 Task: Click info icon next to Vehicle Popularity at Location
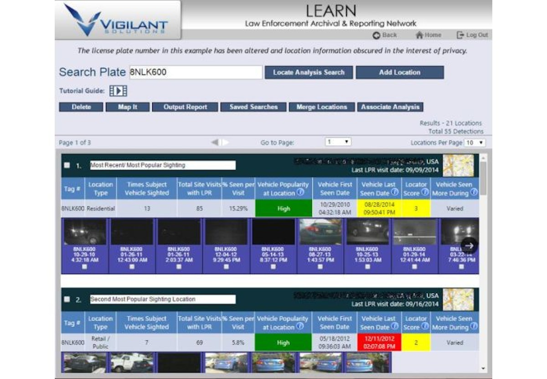pyautogui.click(x=300, y=193)
